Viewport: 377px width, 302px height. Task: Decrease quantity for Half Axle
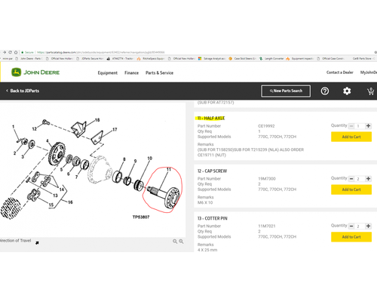(x=351, y=126)
